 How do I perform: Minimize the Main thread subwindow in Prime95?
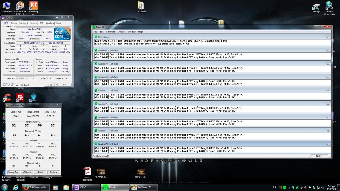(328, 37)
